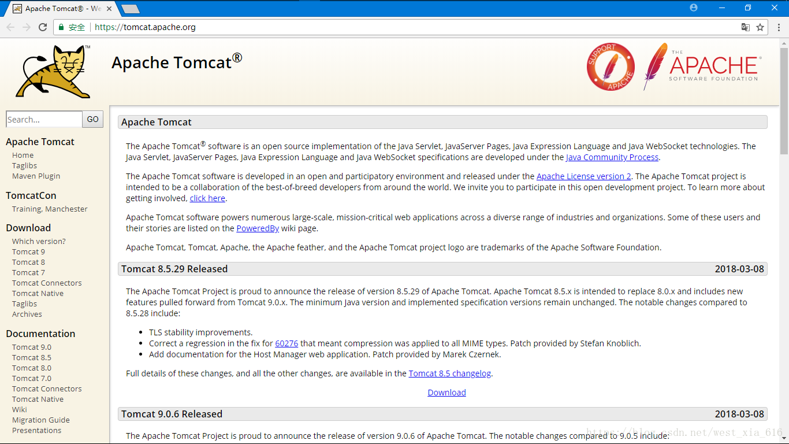Viewport: 789px width, 444px height.
Task: Open the Archives link
Action: click(x=27, y=314)
